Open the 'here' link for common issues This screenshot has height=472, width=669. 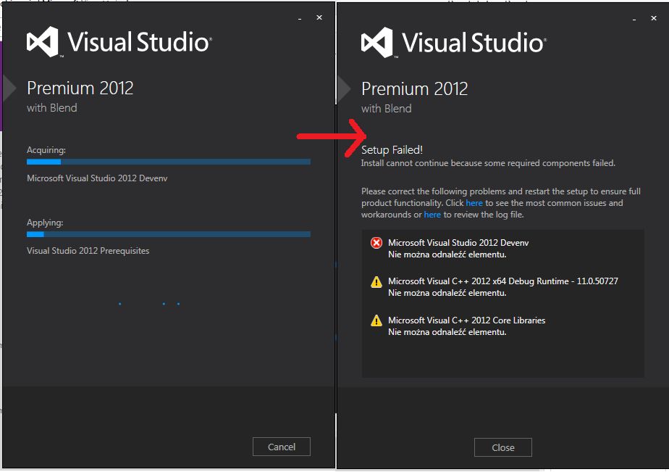[474, 203]
